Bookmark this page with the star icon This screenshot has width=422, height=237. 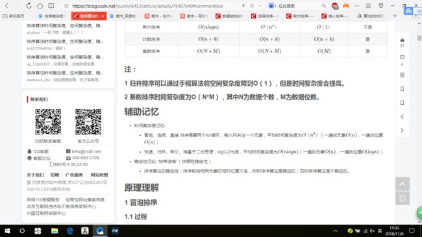66,6
